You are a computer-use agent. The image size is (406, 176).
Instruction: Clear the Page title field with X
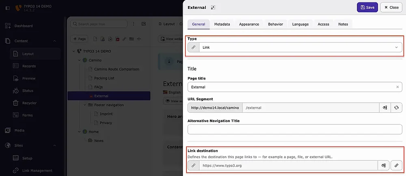397,87
